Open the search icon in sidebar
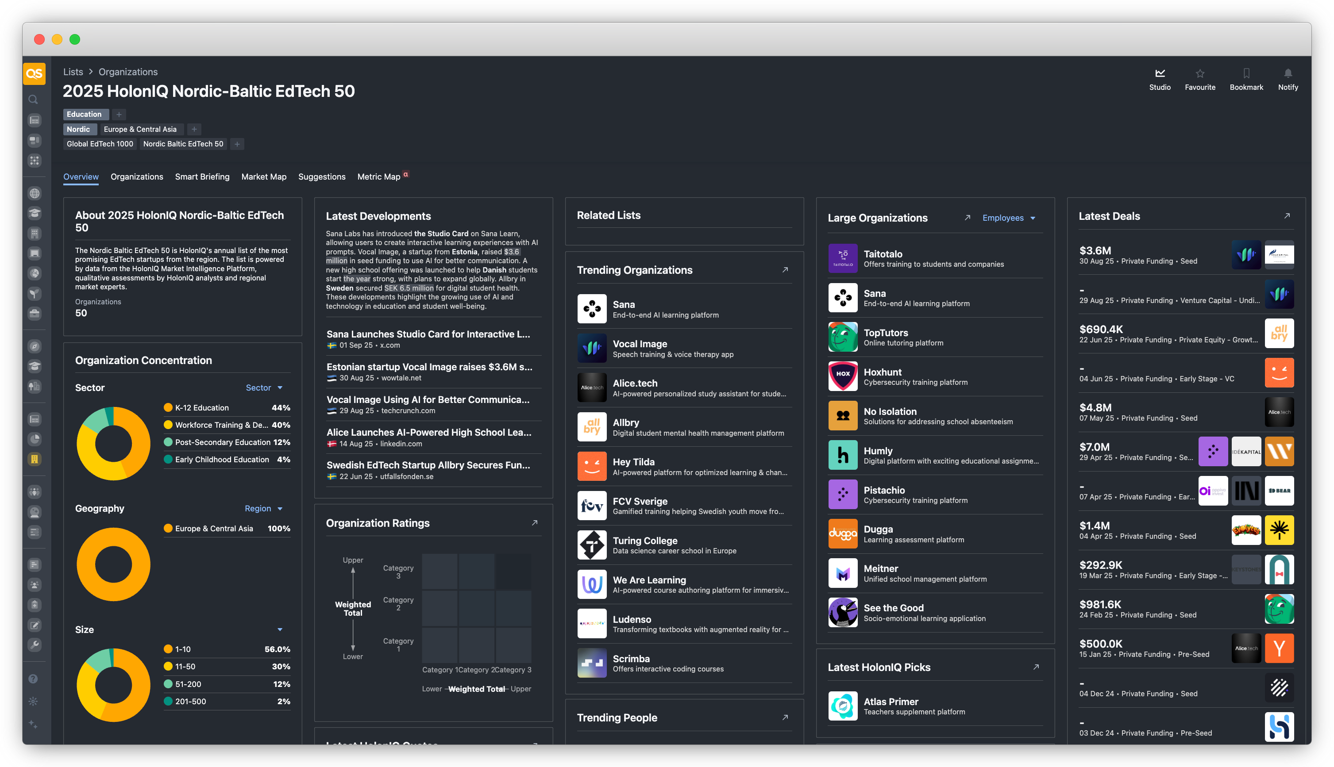 [33, 100]
